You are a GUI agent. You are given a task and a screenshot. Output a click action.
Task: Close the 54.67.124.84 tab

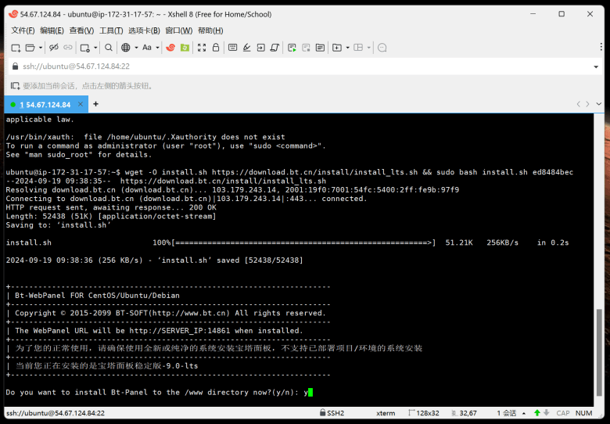pos(80,104)
